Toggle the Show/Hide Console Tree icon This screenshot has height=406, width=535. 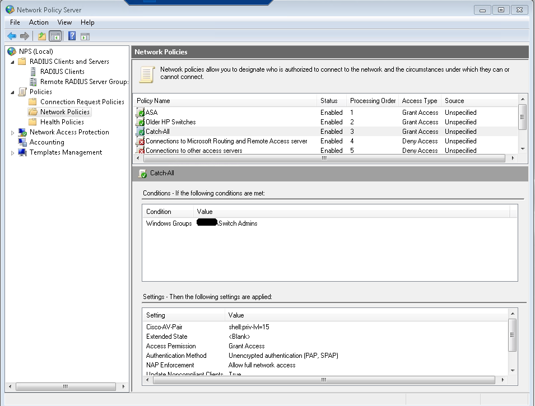point(55,36)
